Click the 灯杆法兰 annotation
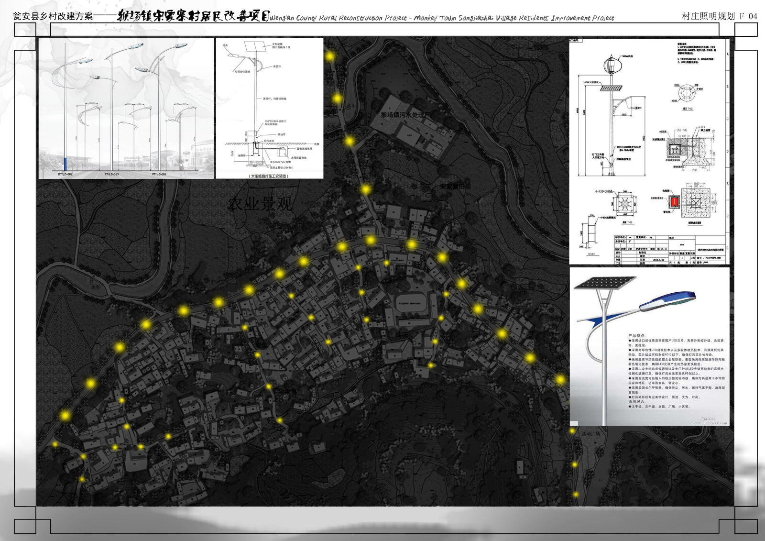This screenshot has width=765, height=541. click(269, 141)
